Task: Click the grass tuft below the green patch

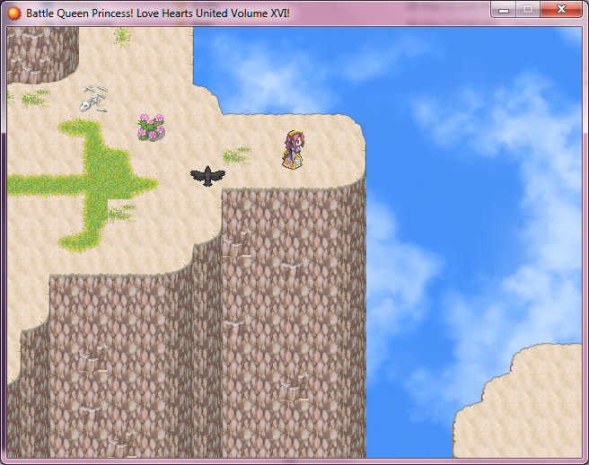Action: [121, 213]
